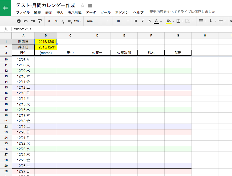Toggle italic formatting
The image size is (232, 176).
click(x=143, y=21)
